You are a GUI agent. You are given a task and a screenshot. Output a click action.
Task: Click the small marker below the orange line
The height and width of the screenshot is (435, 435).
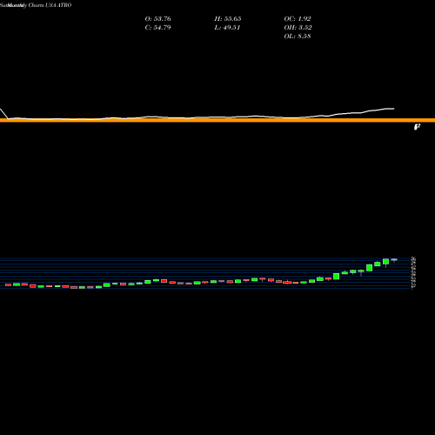click(417, 126)
